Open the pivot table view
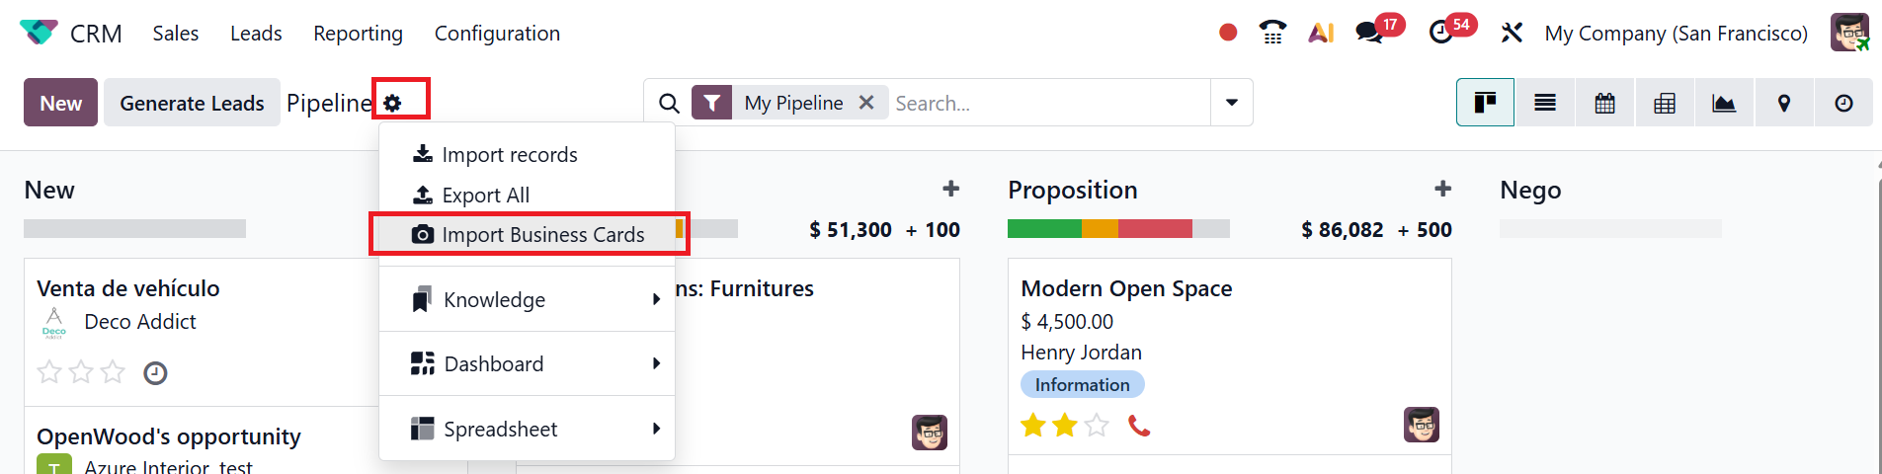This screenshot has width=1882, height=474. pyautogui.click(x=1665, y=103)
